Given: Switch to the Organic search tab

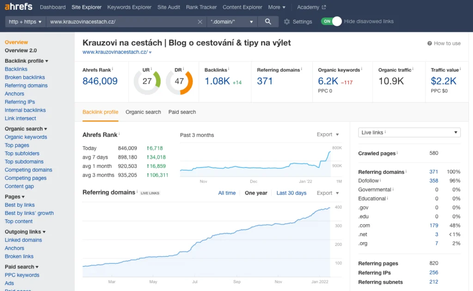Looking at the screenshot, I should coord(143,112).
